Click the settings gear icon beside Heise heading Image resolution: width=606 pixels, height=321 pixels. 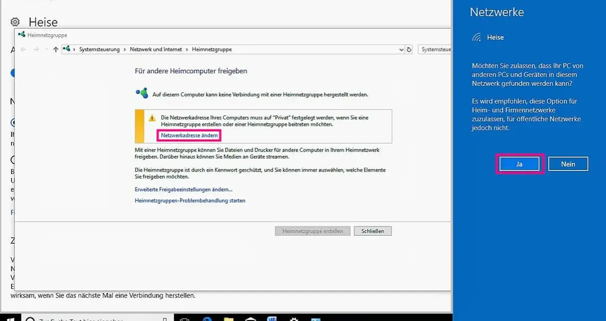pyautogui.click(x=15, y=22)
